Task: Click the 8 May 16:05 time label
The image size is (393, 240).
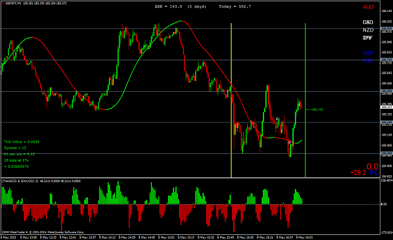Action: 245,237
